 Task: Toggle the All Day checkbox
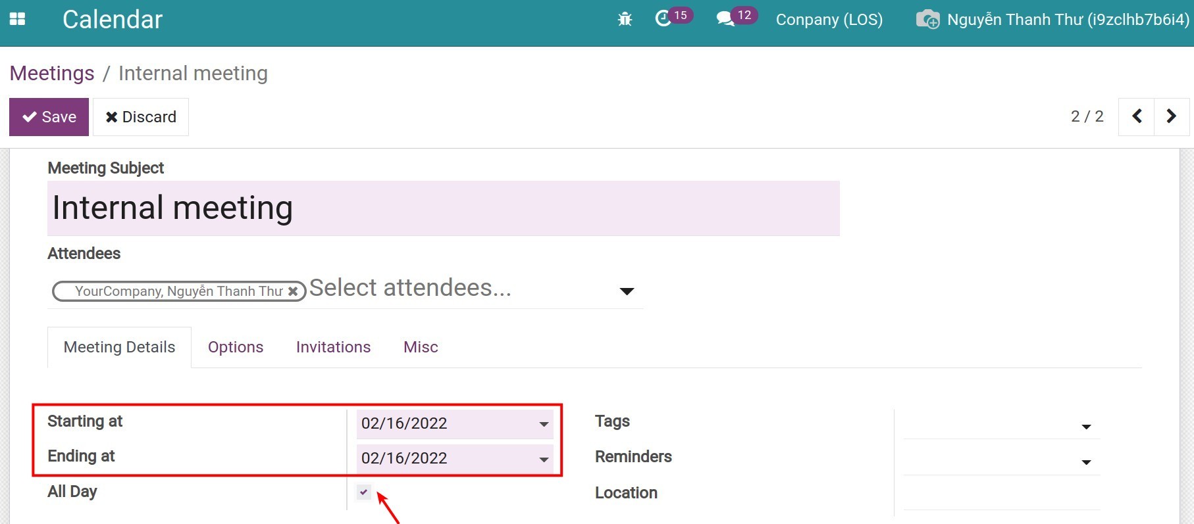point(364,492)
